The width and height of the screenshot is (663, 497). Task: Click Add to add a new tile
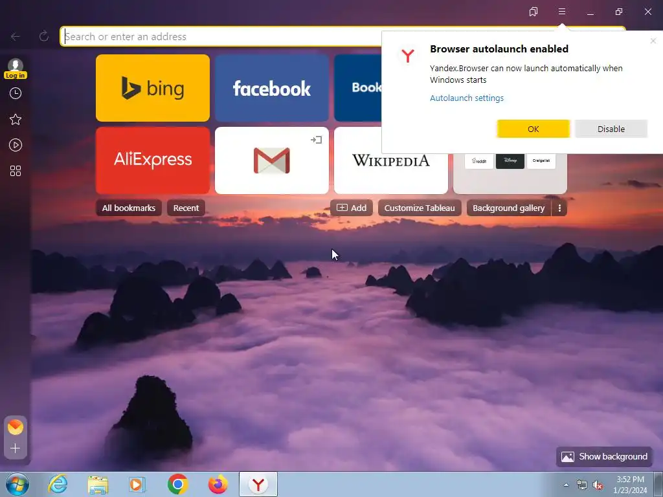[x=352, y=208]
